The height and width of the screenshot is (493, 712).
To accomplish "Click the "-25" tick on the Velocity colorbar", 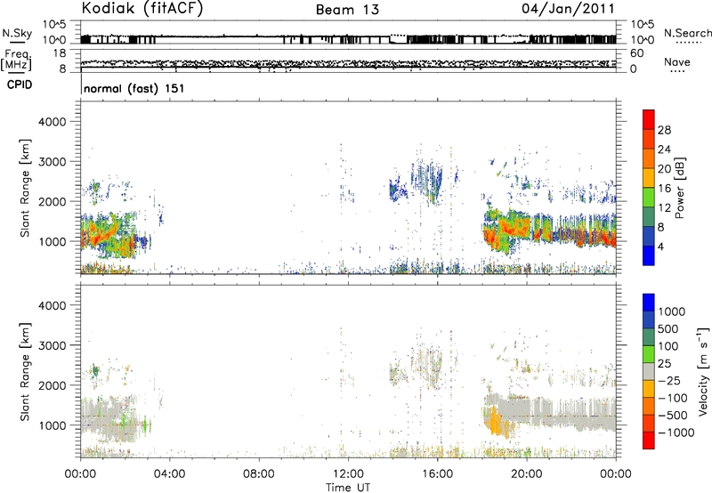I will pos(669,380).
